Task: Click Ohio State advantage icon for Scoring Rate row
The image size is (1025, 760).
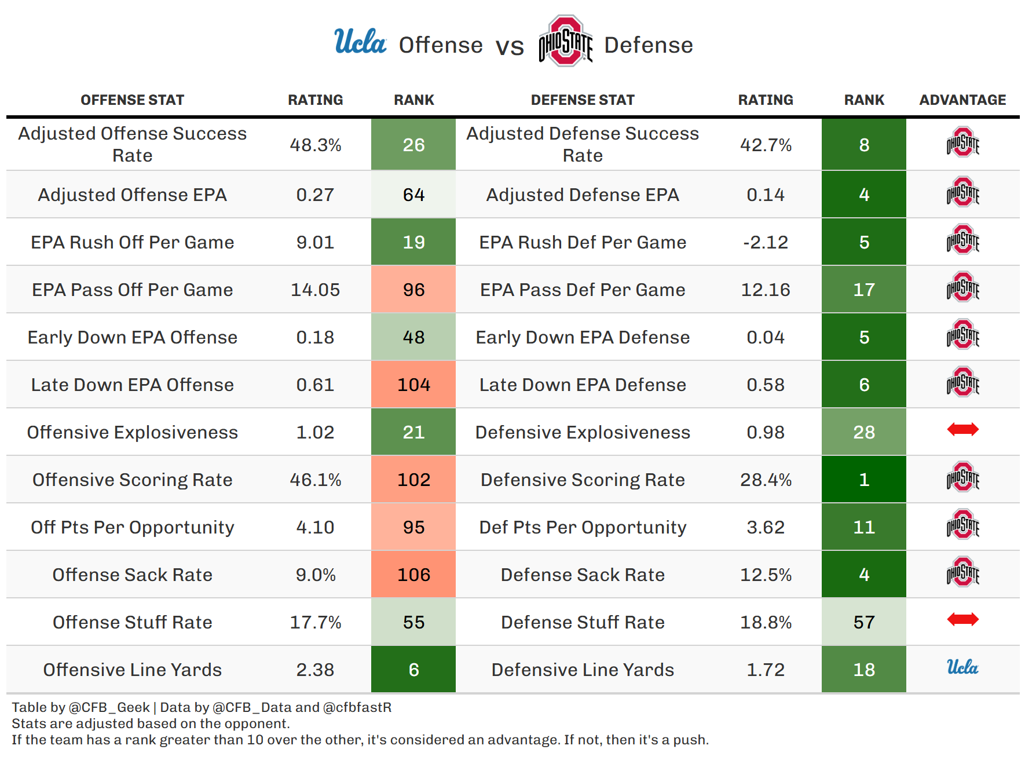Action: click(x=962, y=477)
